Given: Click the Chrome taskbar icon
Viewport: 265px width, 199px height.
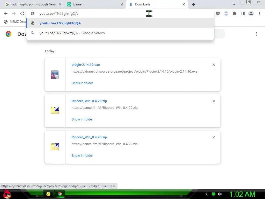Looking at the screenshot, I should pyautogui.click(x=60, y=194).
